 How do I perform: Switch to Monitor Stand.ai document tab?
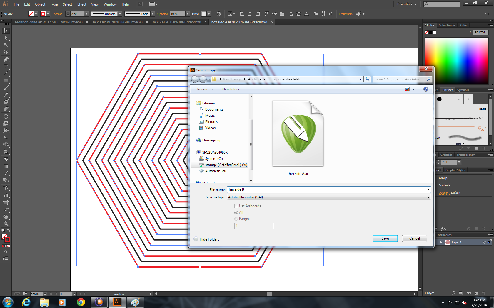point(49,22)
